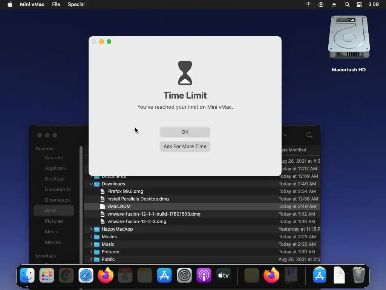Open the Firefox icon right of Dock separator
The image size is (386, 290).
pos(271,275)
